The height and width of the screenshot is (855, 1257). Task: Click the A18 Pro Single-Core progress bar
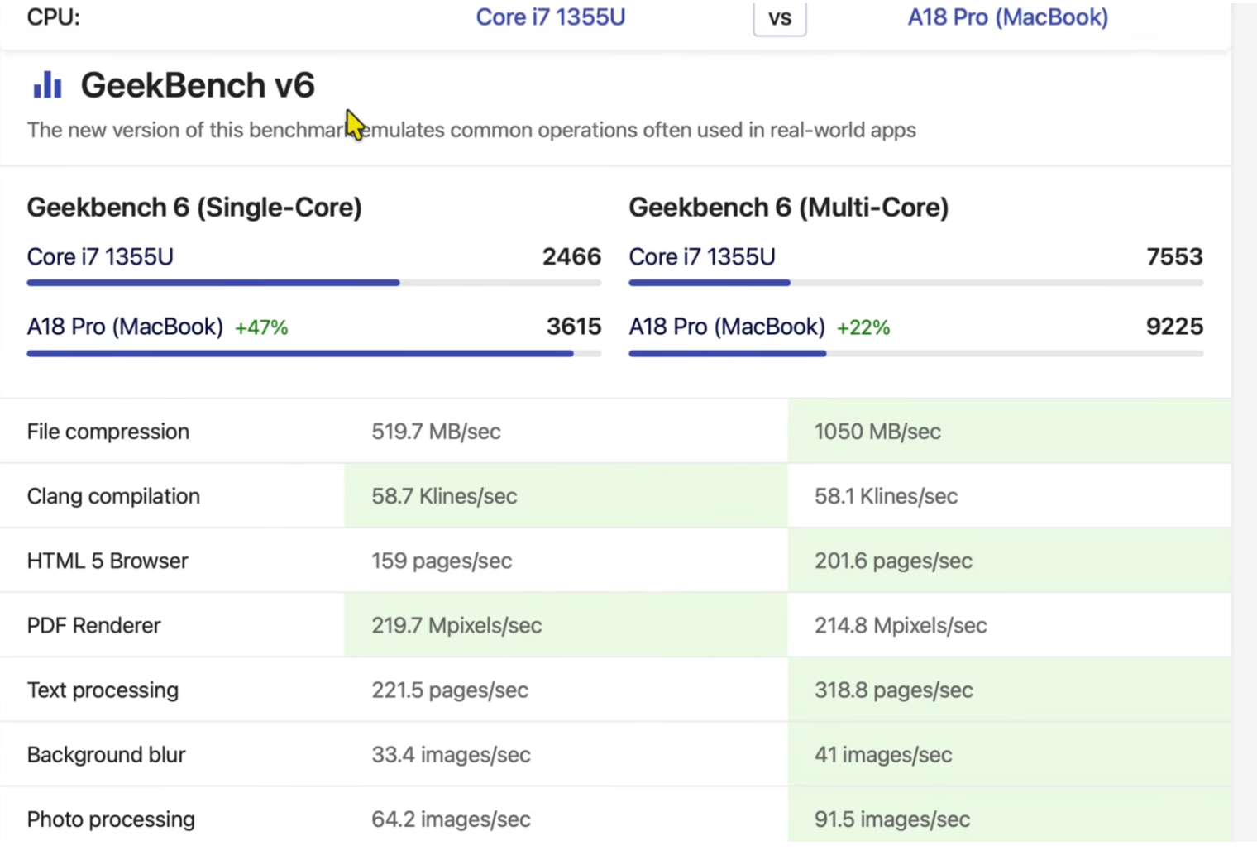point(314,354)
